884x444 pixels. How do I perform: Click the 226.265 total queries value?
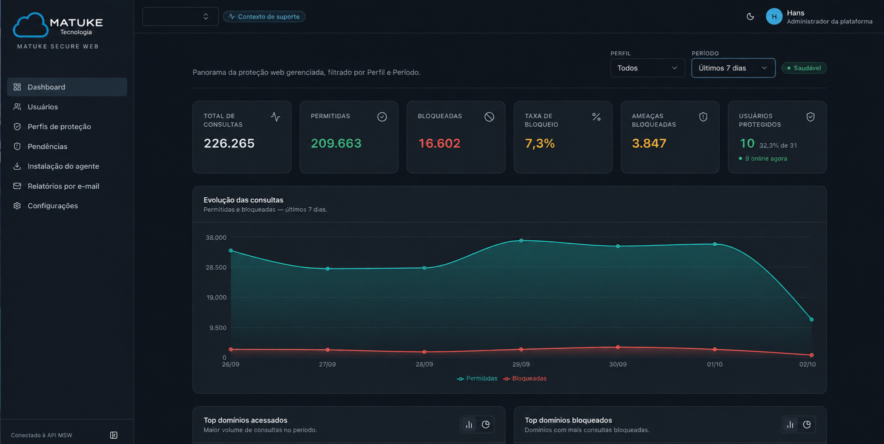(x=229, y=143)
